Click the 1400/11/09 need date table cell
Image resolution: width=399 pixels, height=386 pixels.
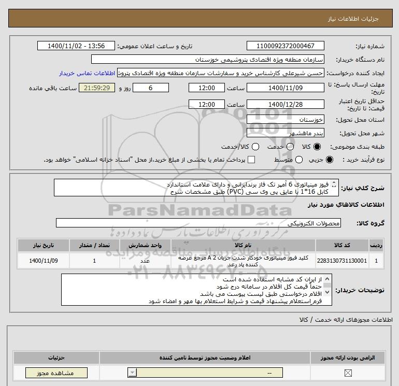43,261
